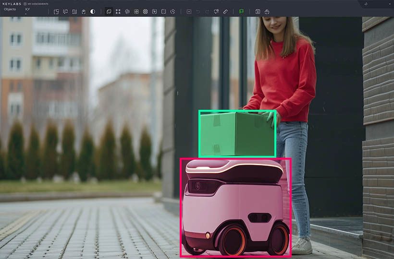Select the green bounding box on the parcel
Screen dimensions: 394x259
(x=237, y=134)
